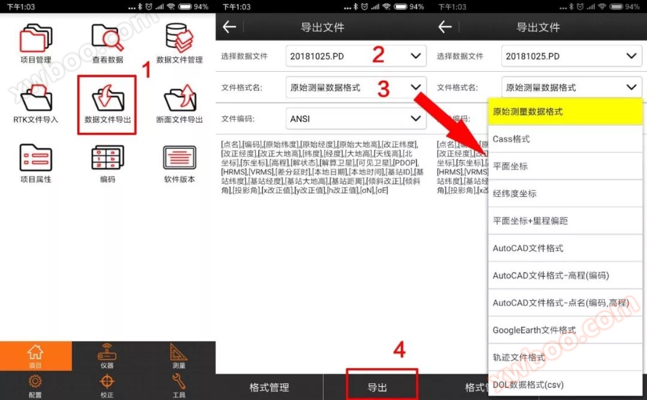
Task: Go back using the middle screen arrow
Action: click(x=229, y=27)
